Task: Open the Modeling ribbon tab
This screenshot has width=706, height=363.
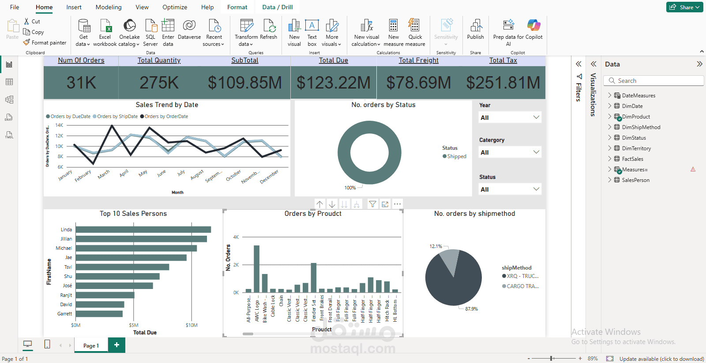Action: 109,7
